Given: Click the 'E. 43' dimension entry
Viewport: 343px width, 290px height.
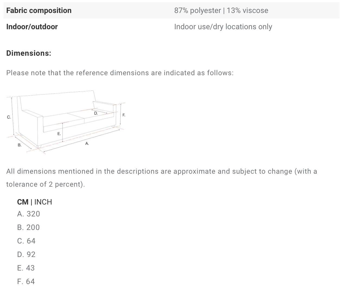Looking at the screenshot, I should click(x=26, y=268).
